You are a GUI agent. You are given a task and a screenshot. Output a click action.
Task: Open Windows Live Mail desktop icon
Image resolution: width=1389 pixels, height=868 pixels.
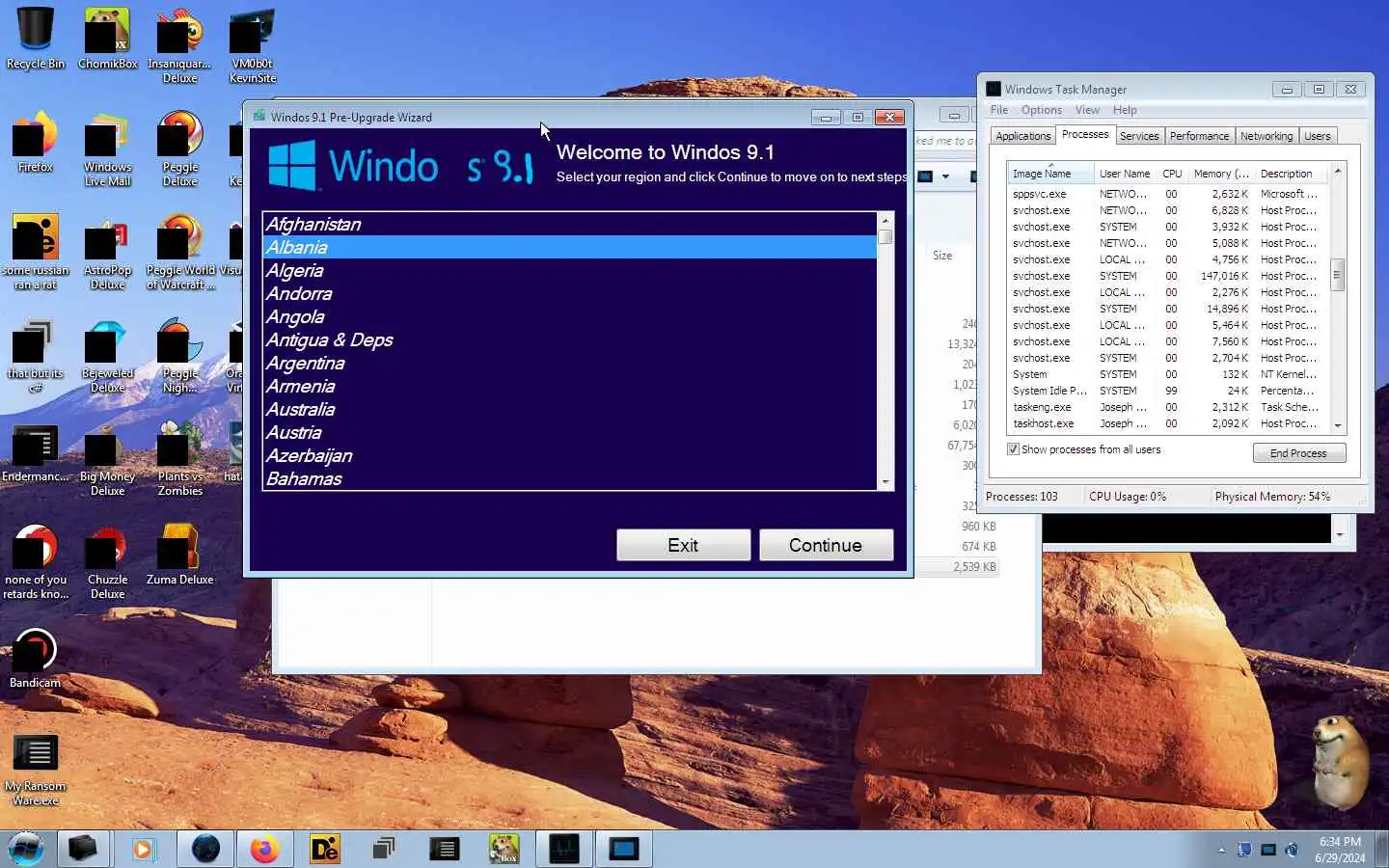[x=107, y=149]
